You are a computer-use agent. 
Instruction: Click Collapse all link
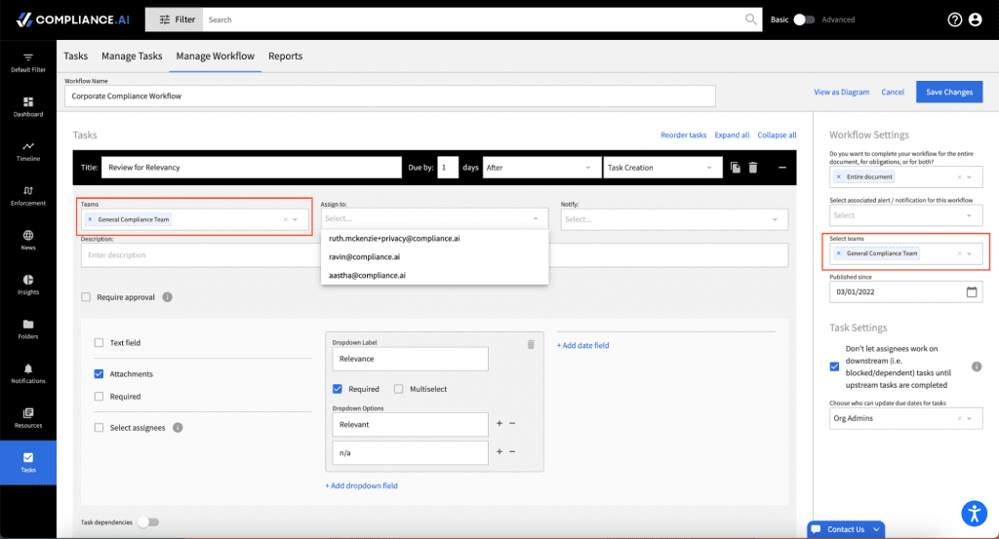pos(777,135)
